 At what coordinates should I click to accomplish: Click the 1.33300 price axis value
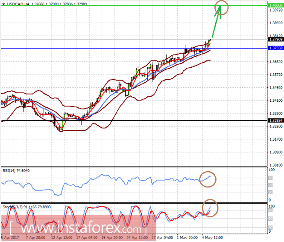pos(276,113)
